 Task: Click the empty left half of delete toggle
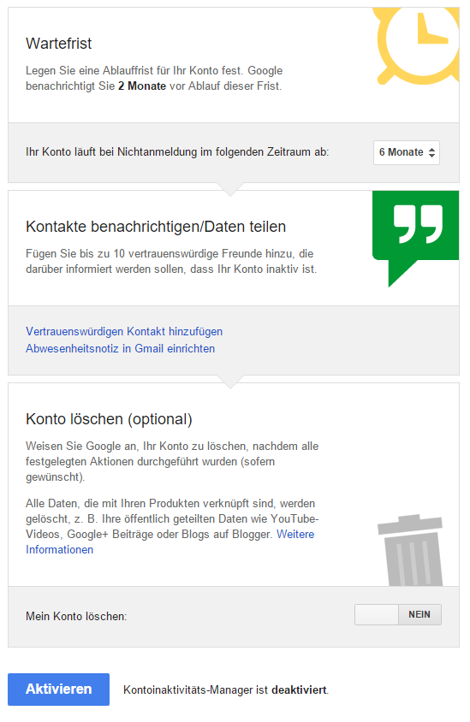tap(377, 615)
